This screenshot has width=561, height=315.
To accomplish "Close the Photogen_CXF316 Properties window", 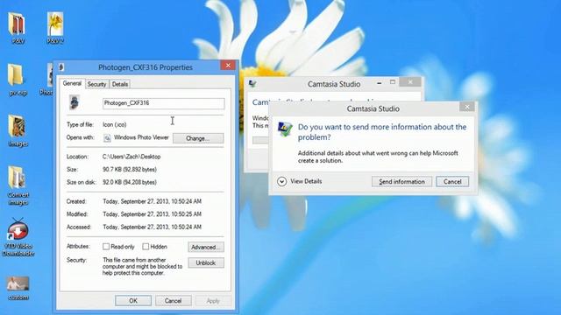I will (228, 65).
